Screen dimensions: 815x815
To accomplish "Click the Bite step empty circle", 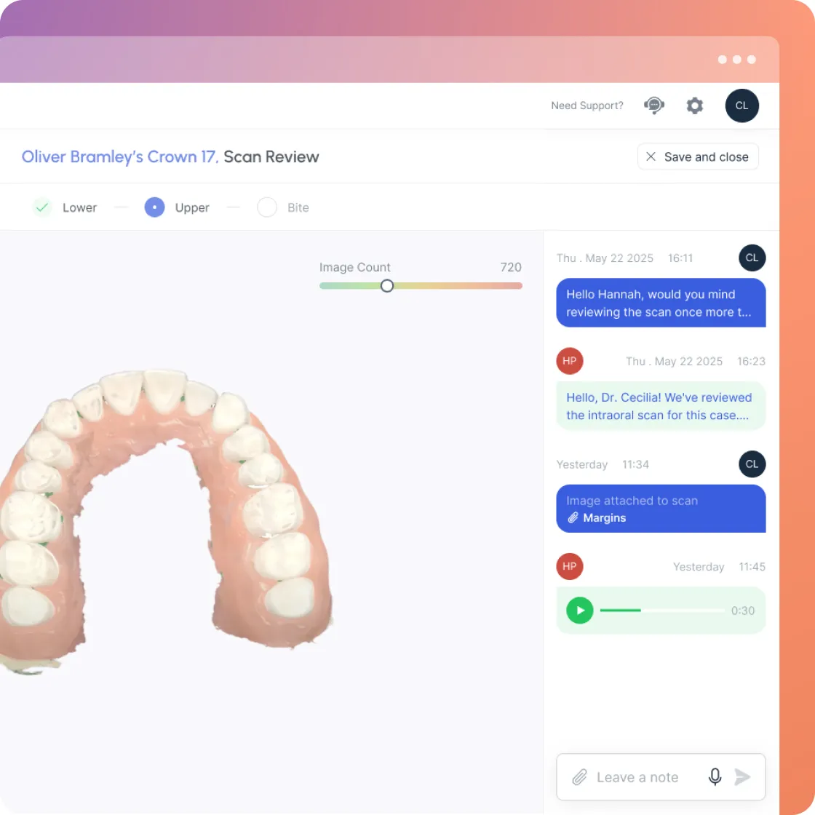I will point(266,207).
